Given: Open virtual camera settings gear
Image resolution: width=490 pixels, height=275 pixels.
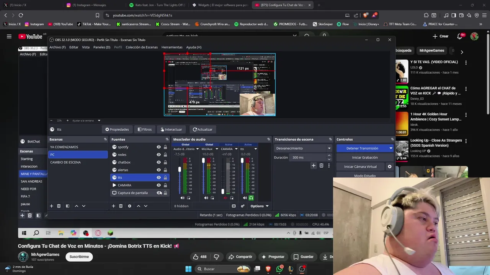Looking at the screenshot, I should (x=390, y=167).
